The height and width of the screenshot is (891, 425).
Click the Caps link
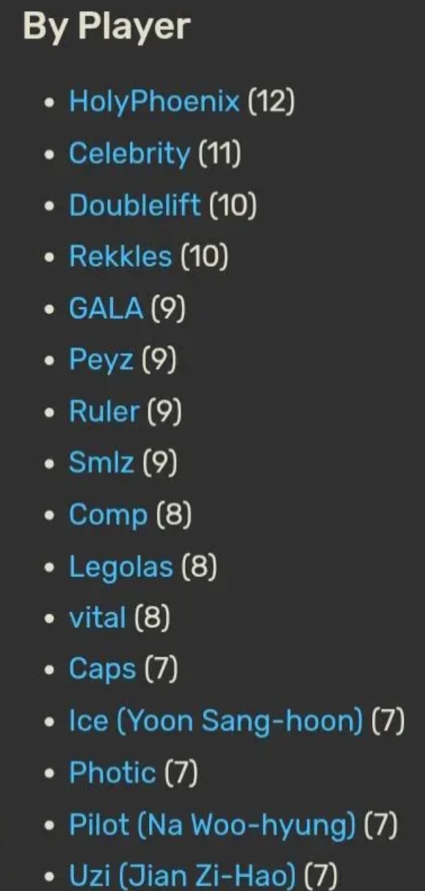102,670
